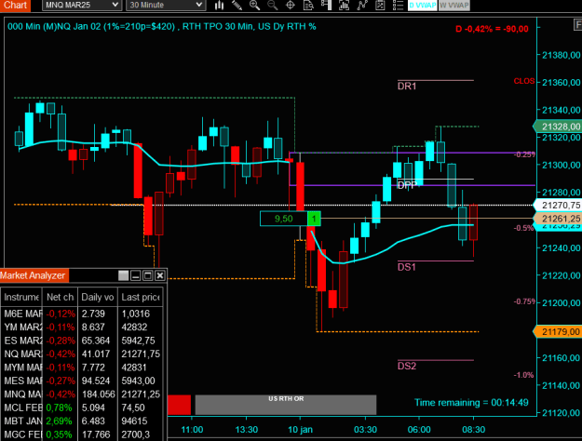
Task: Click the DPP pivot level label
Action: (x=407, y=185)
